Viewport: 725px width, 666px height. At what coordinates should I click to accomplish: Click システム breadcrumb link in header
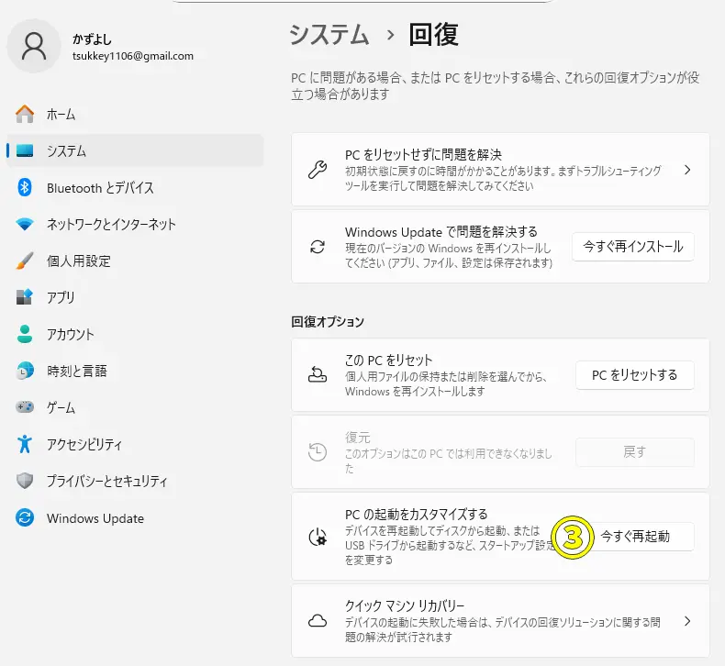(x=329, y=36)
